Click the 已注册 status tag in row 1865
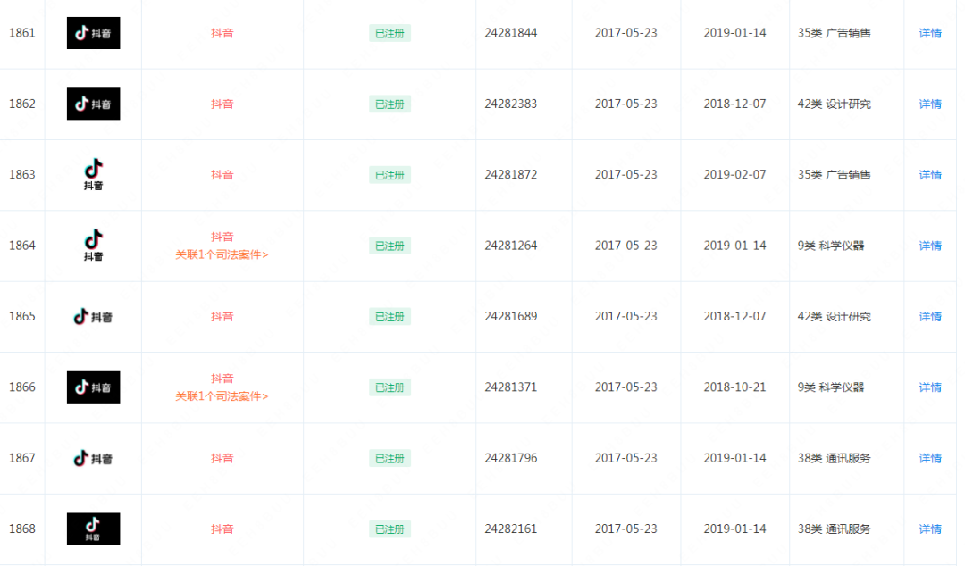965x566 pixels. coord(390,317)
